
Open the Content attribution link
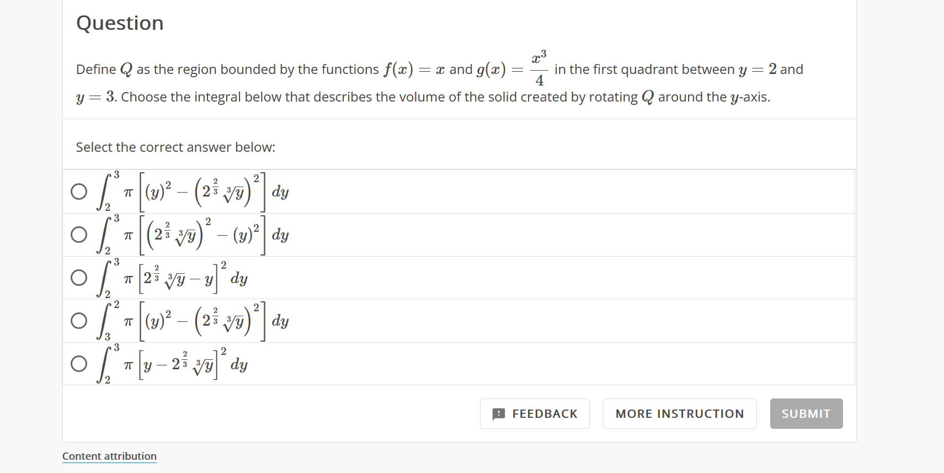click(x=109, y=456)
